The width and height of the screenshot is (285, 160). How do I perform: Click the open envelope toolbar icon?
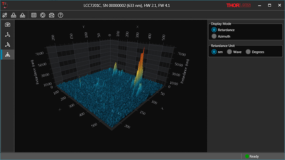52,15
